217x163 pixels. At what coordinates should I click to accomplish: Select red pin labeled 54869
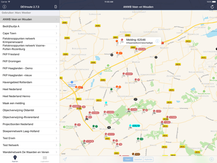pyautogui.click(x=109, y=112)
